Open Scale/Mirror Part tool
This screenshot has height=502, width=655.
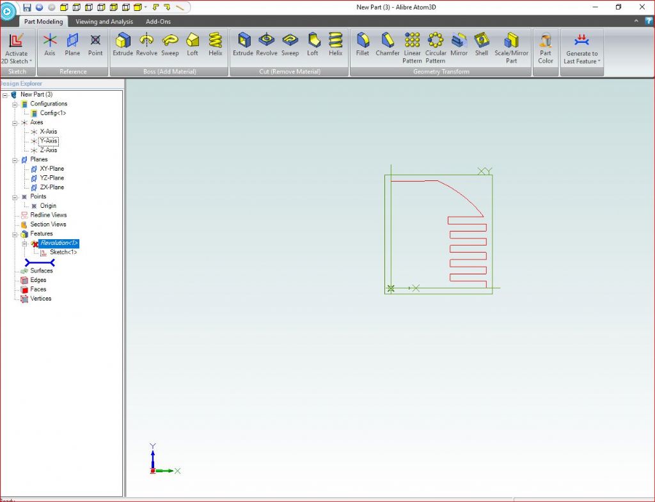tap(511, 48)
